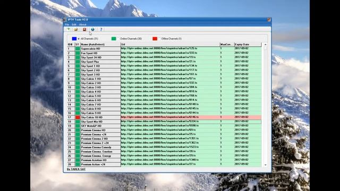Click the first toolbar icon with green arrow

tap(69, 29)
